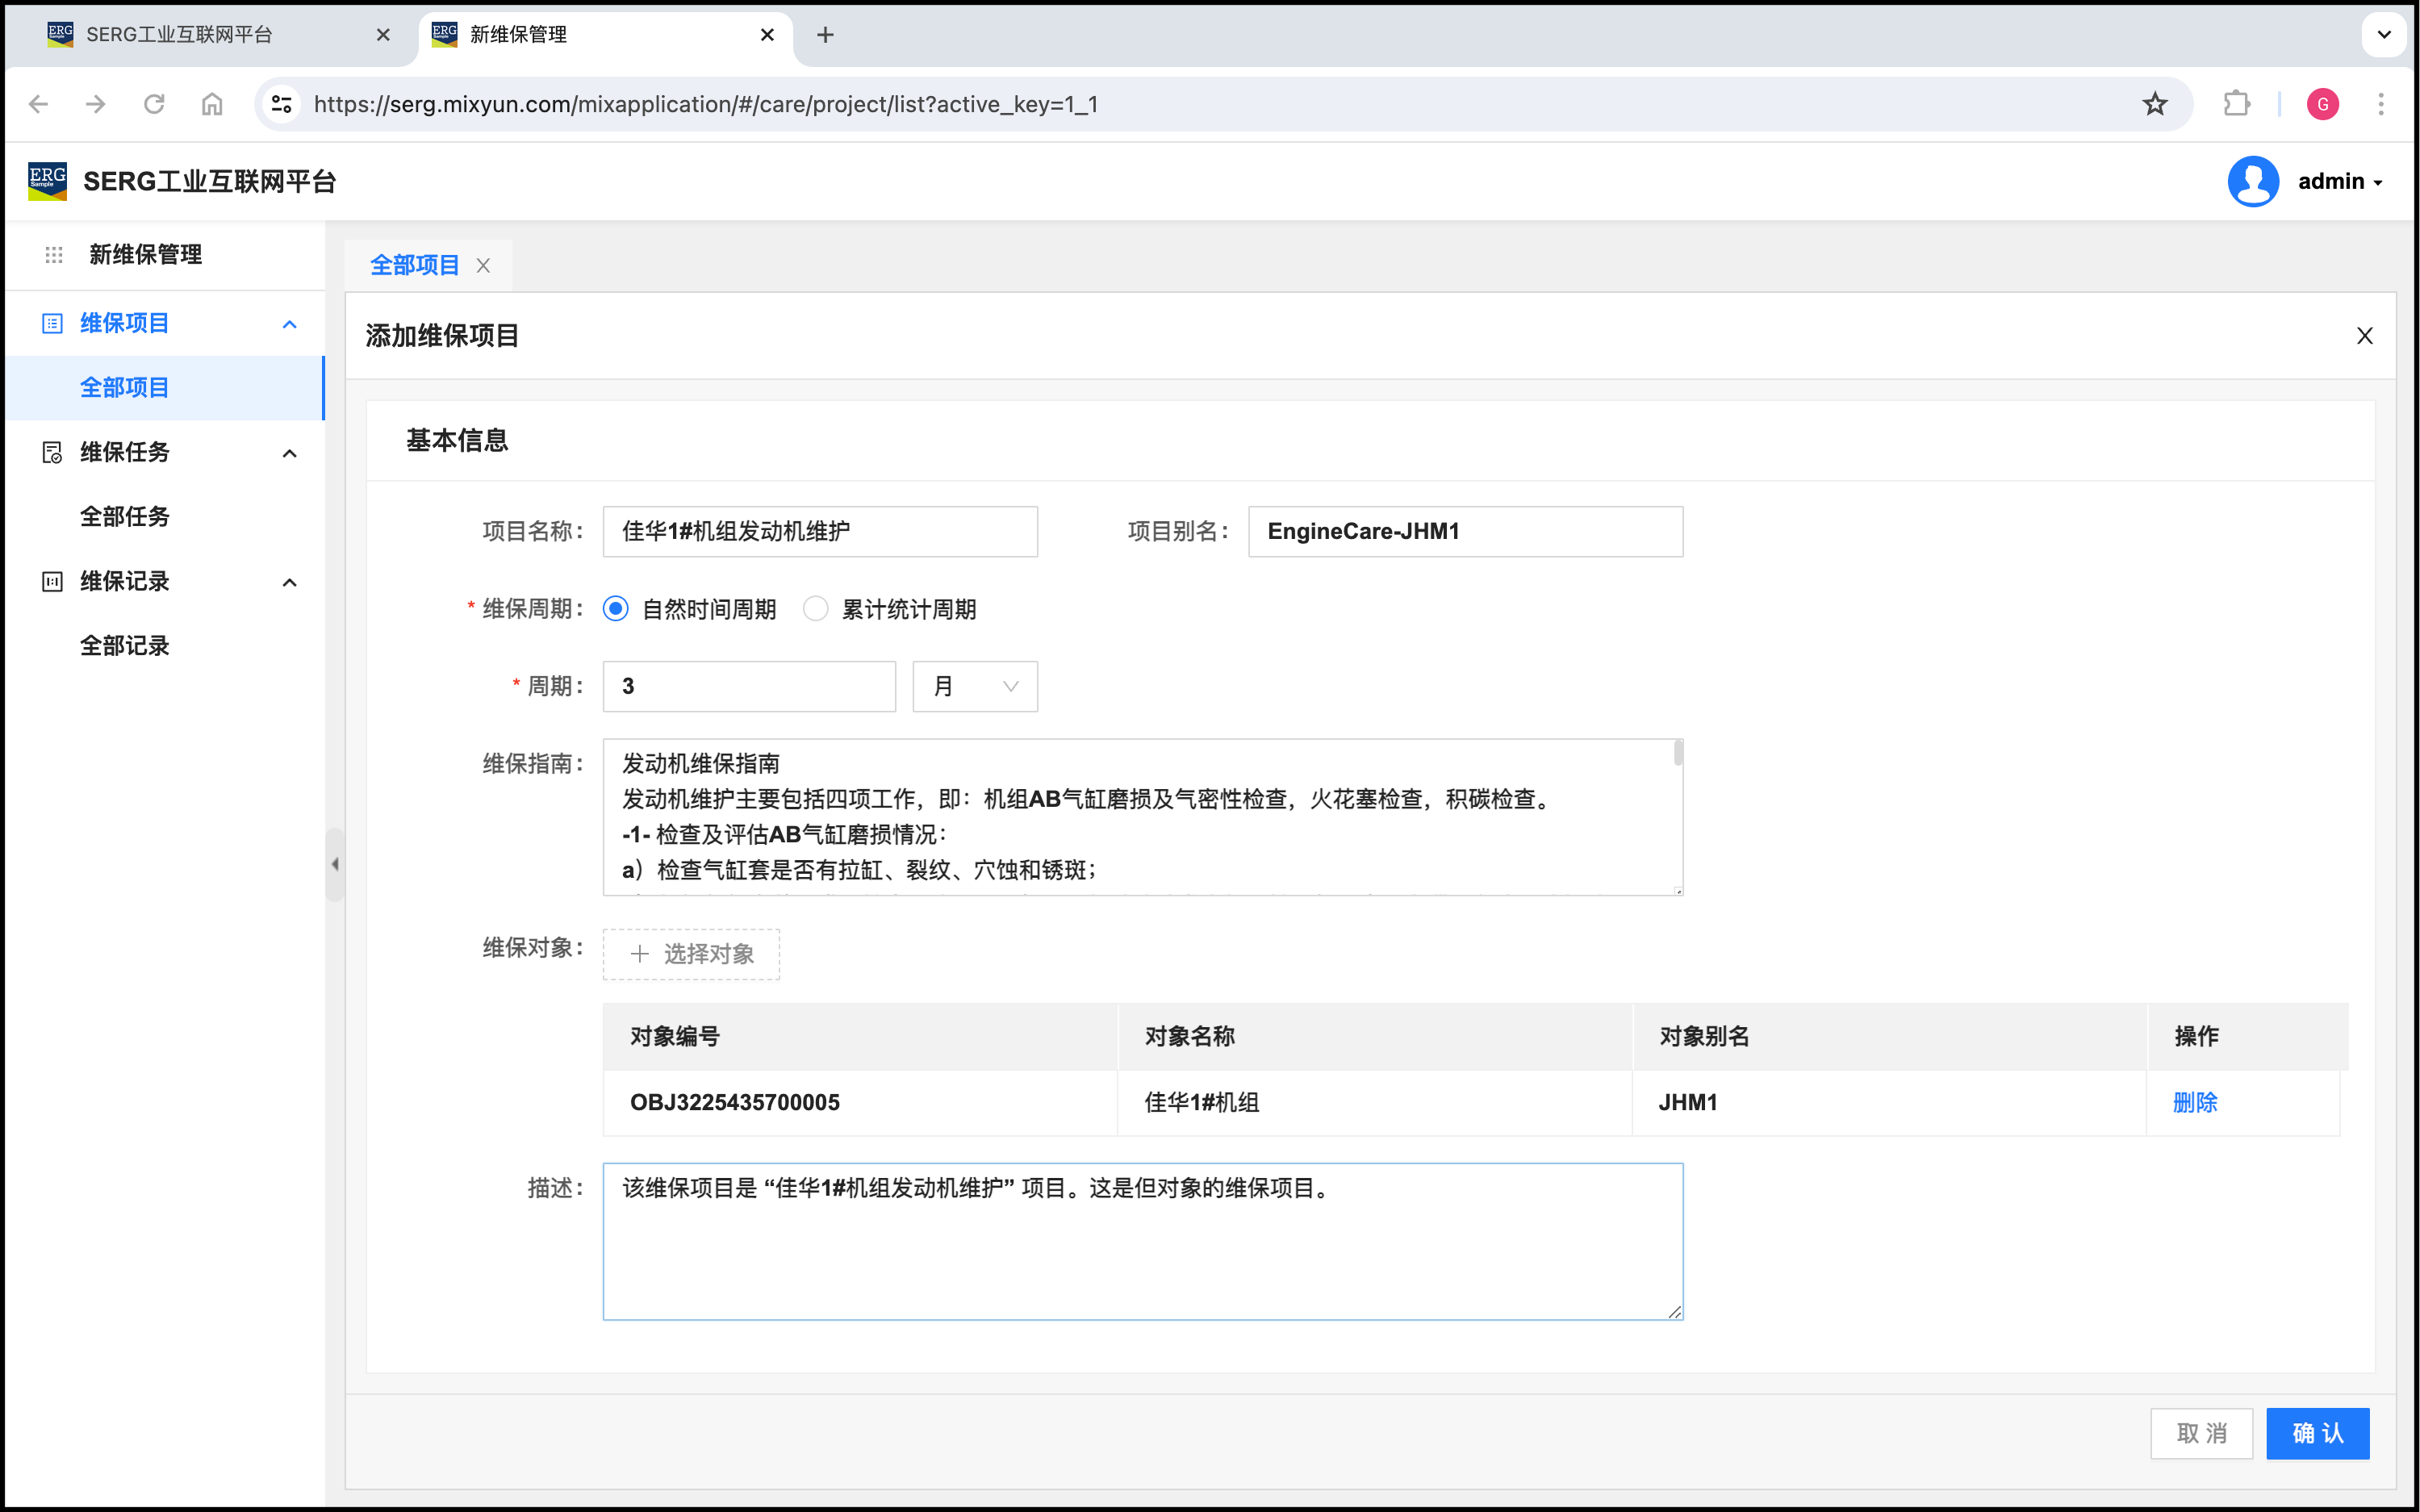The height and width of the screenshot is (1512, 2420).
Task: Open 全部任务 in the sidebar
Action: [x=125, y=517]
